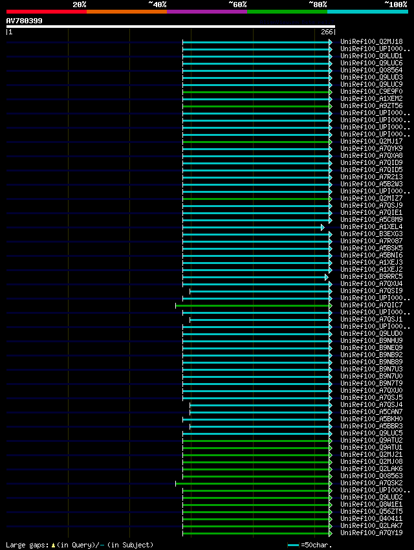
Task: Open hit UniRef100_B9NB92
Action: tap(371, 355)
